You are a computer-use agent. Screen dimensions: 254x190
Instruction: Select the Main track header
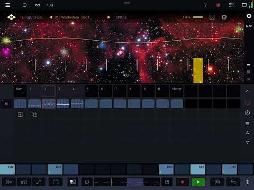click(x=20, y=91)
